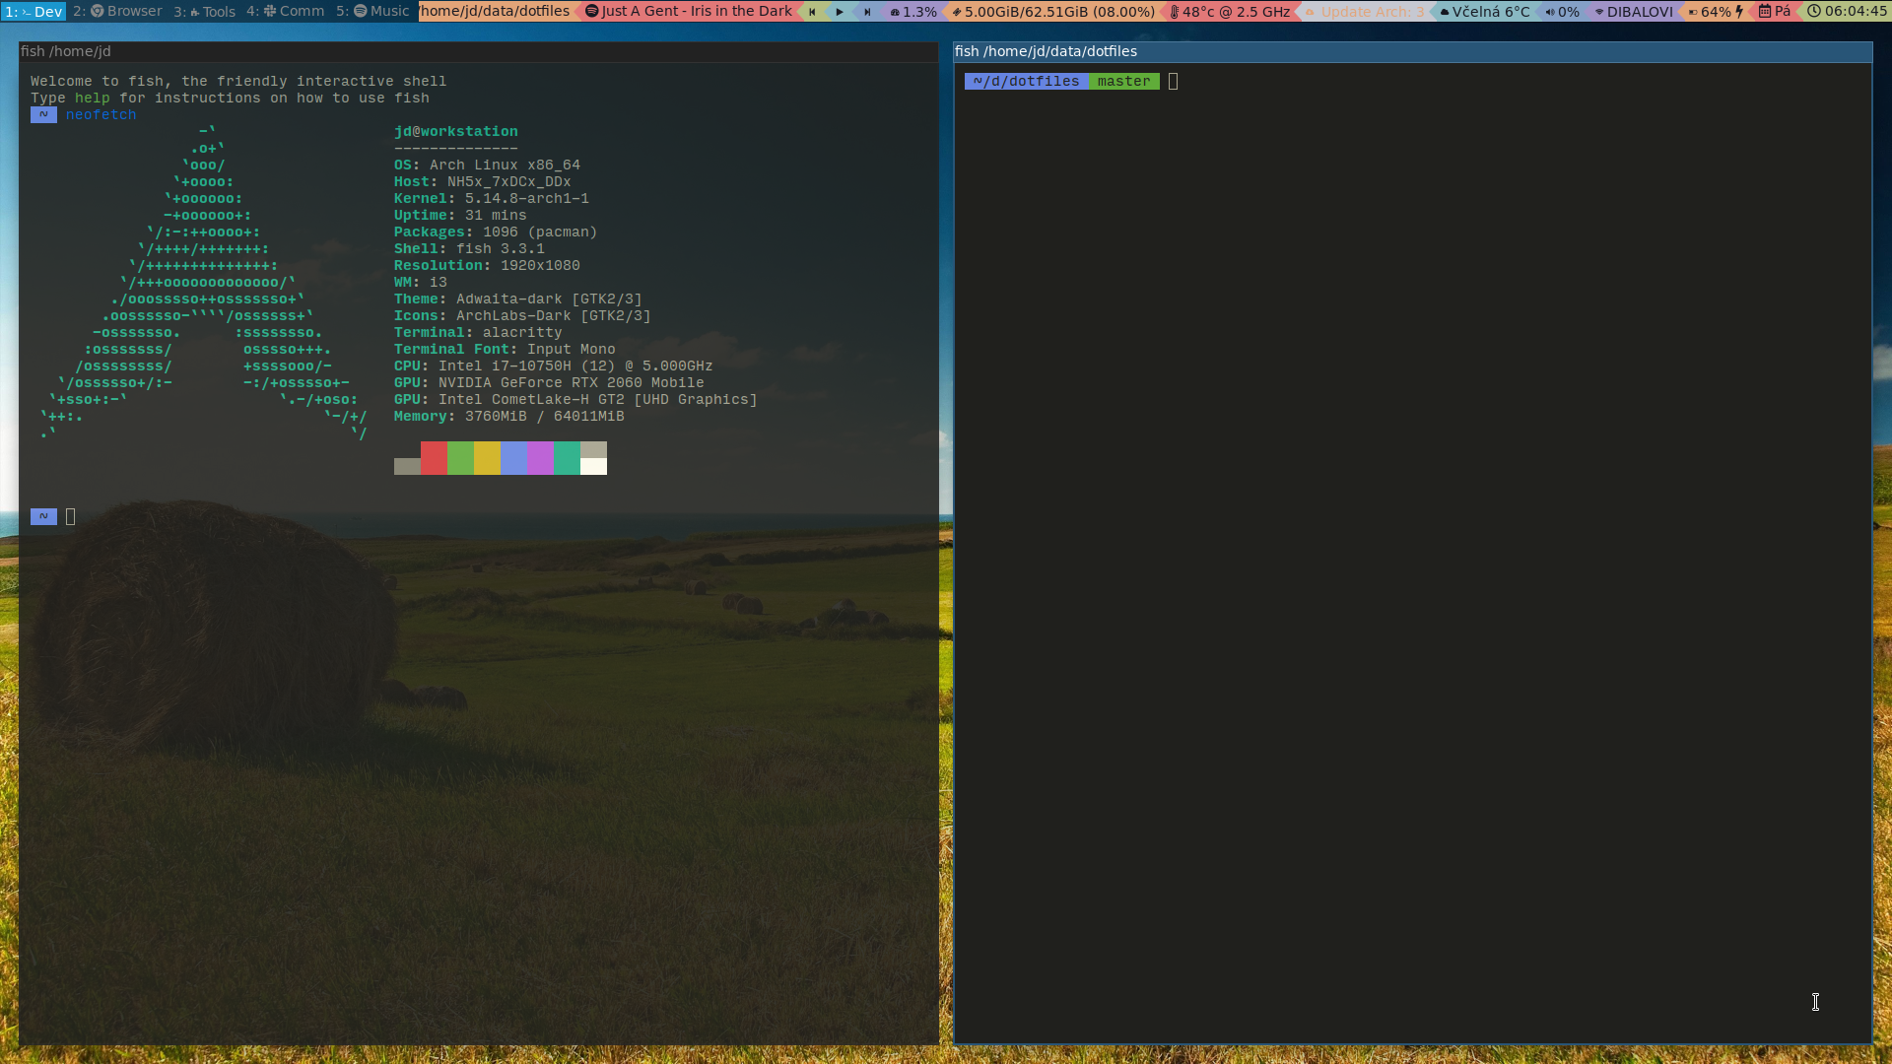Click the battery 64% indicator

point(1716,12)
